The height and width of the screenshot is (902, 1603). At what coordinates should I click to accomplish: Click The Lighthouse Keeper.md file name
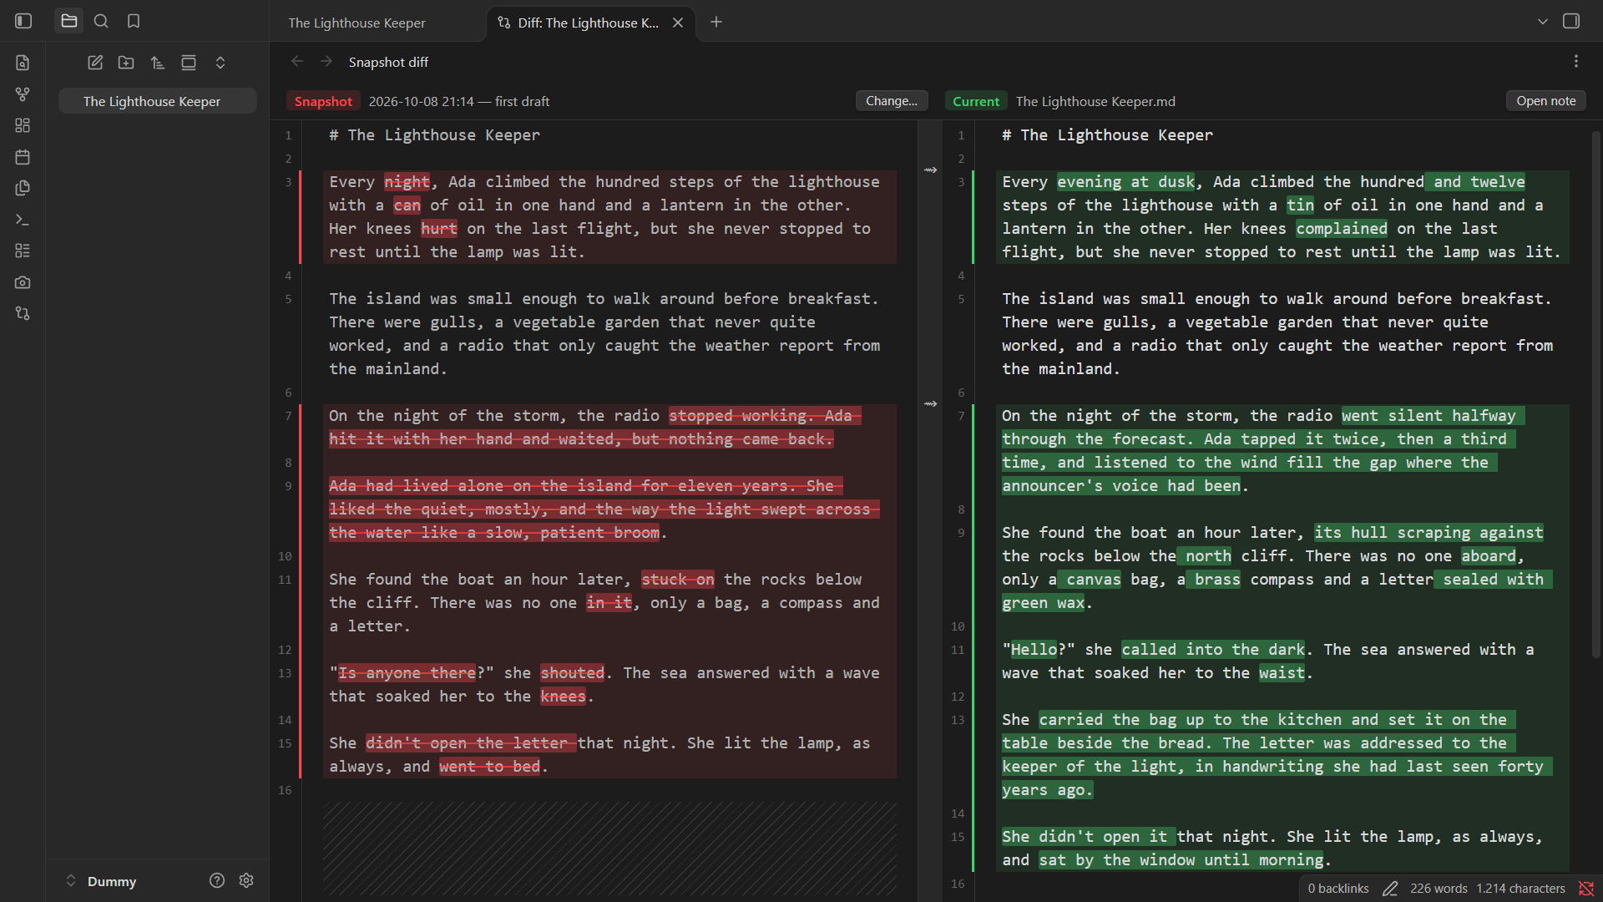tap(1095, 101)
